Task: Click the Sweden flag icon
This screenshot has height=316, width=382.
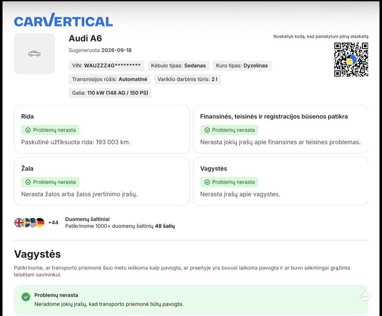Action: pyautogui.click(x=26, y=223)
